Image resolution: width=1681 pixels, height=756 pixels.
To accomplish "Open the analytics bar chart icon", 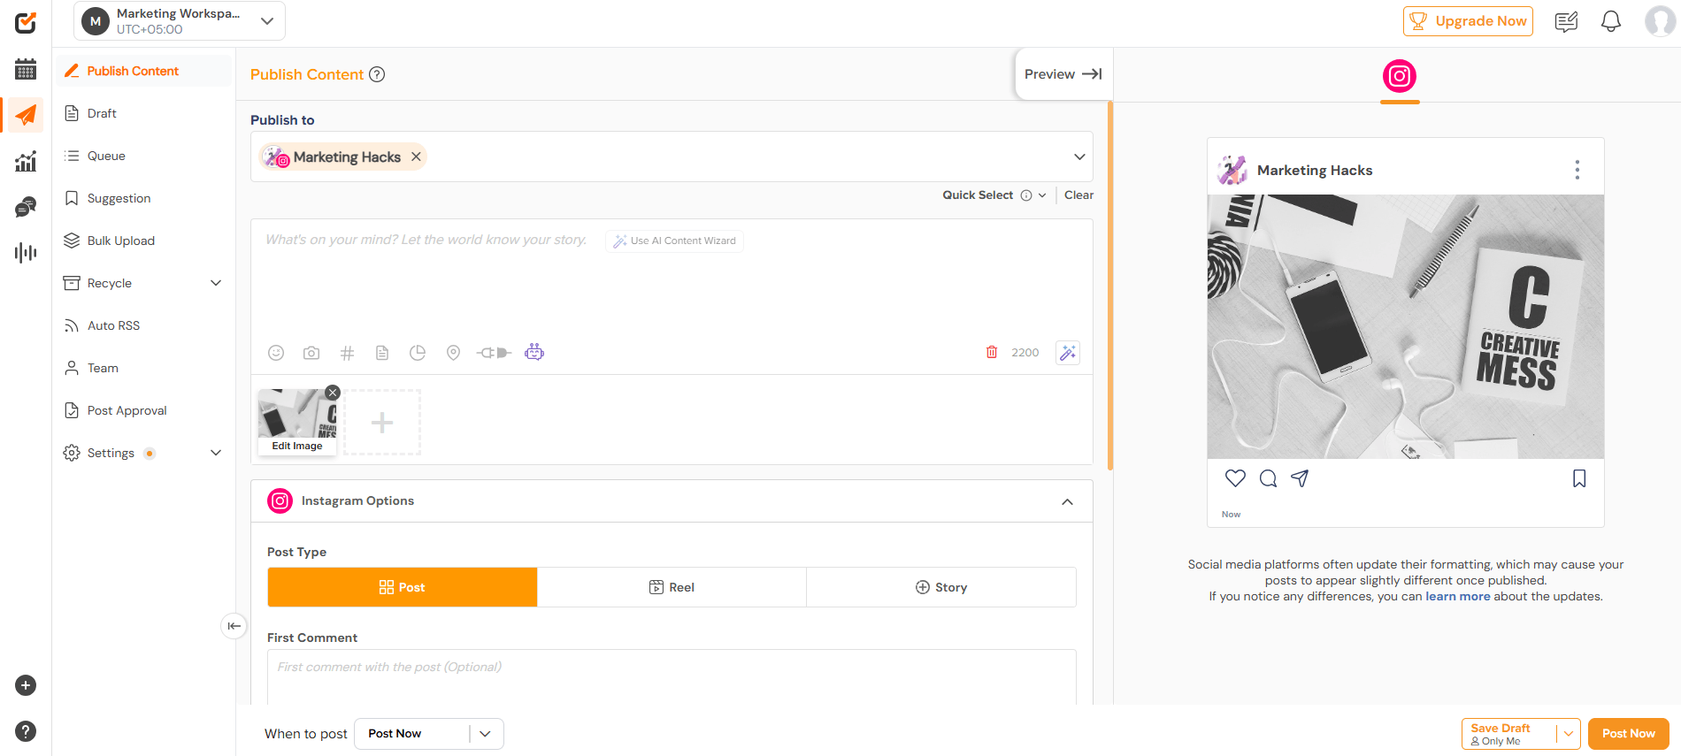I will coord(26,161).
